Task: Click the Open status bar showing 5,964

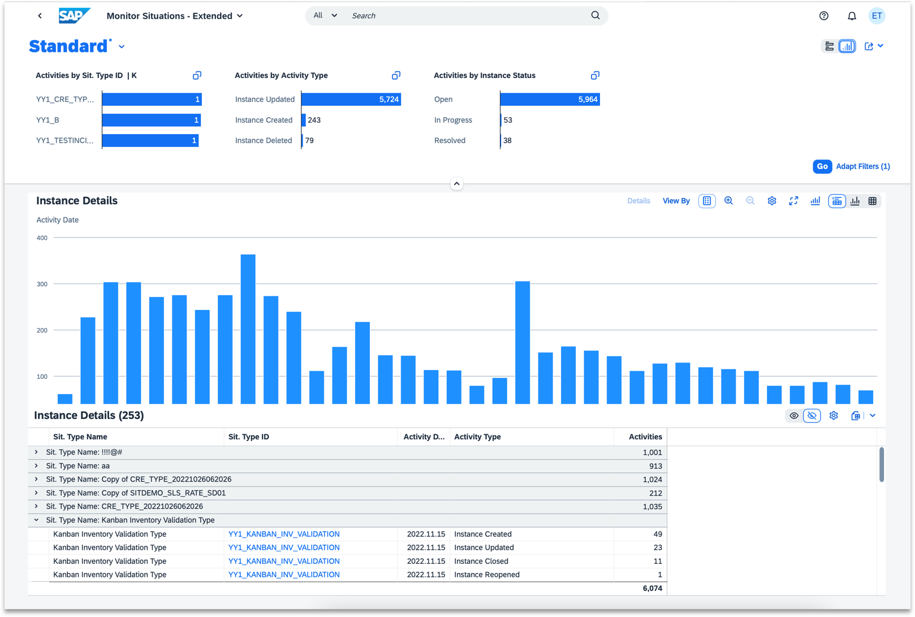Action: point(549,100)
